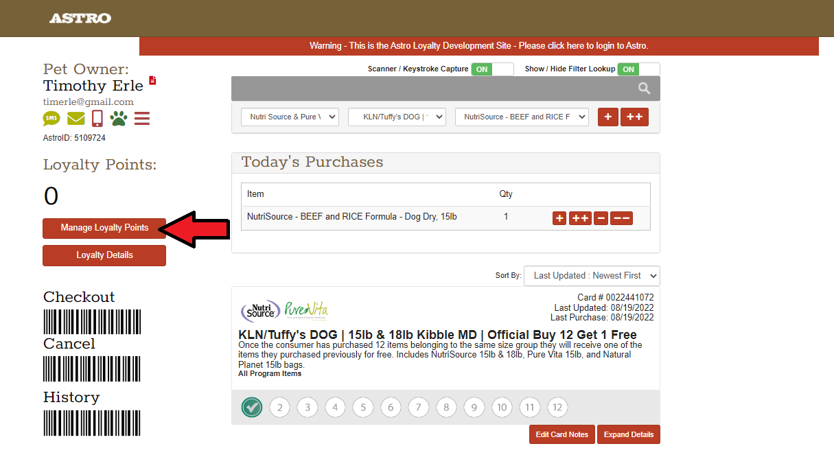834x468 pixels.
Task: Select punch circle number 7
Action: coord(419,408)
